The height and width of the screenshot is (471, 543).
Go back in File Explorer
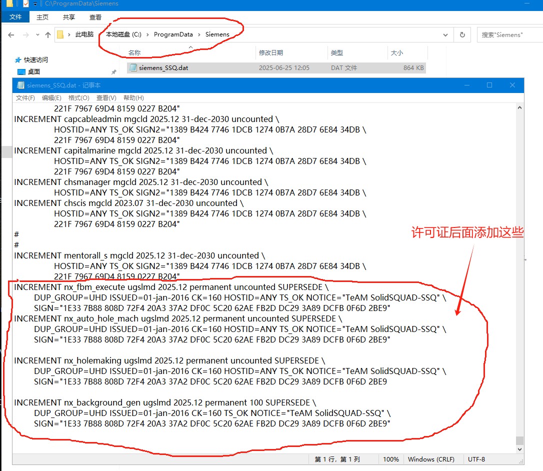click(x=11, y=34)
